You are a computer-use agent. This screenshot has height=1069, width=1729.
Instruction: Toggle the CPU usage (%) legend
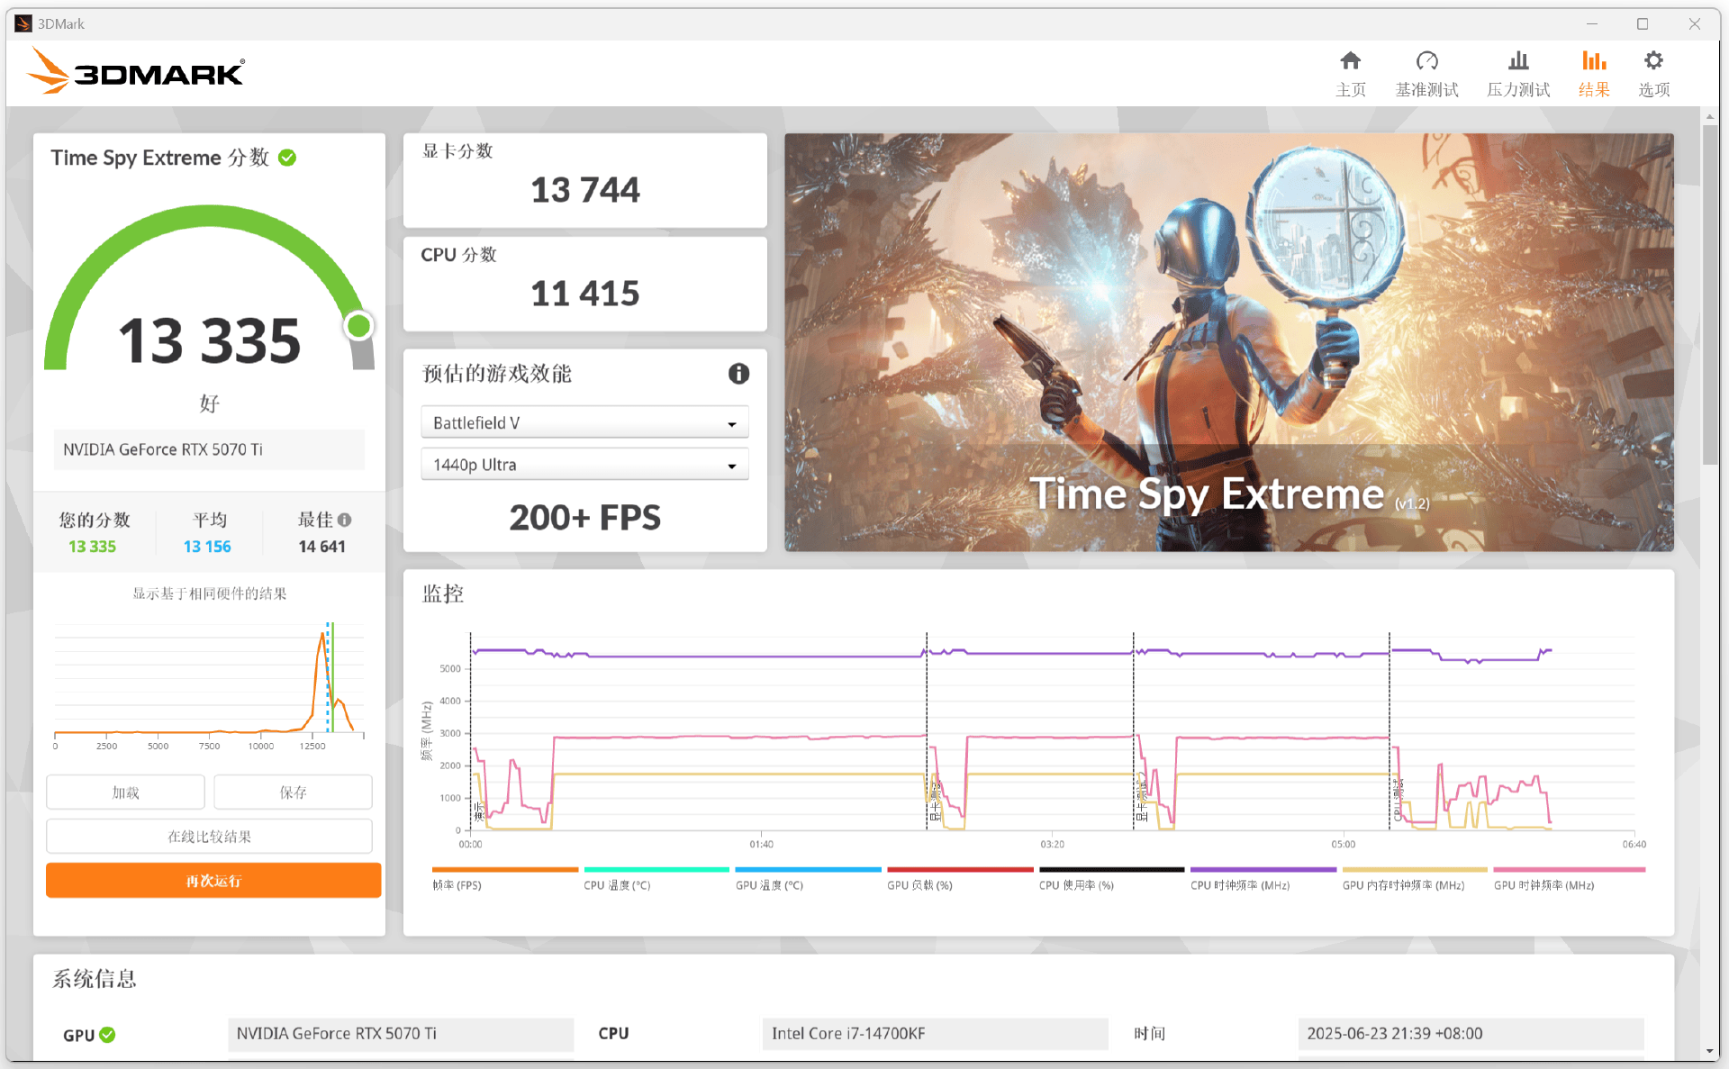[1111, 879]
